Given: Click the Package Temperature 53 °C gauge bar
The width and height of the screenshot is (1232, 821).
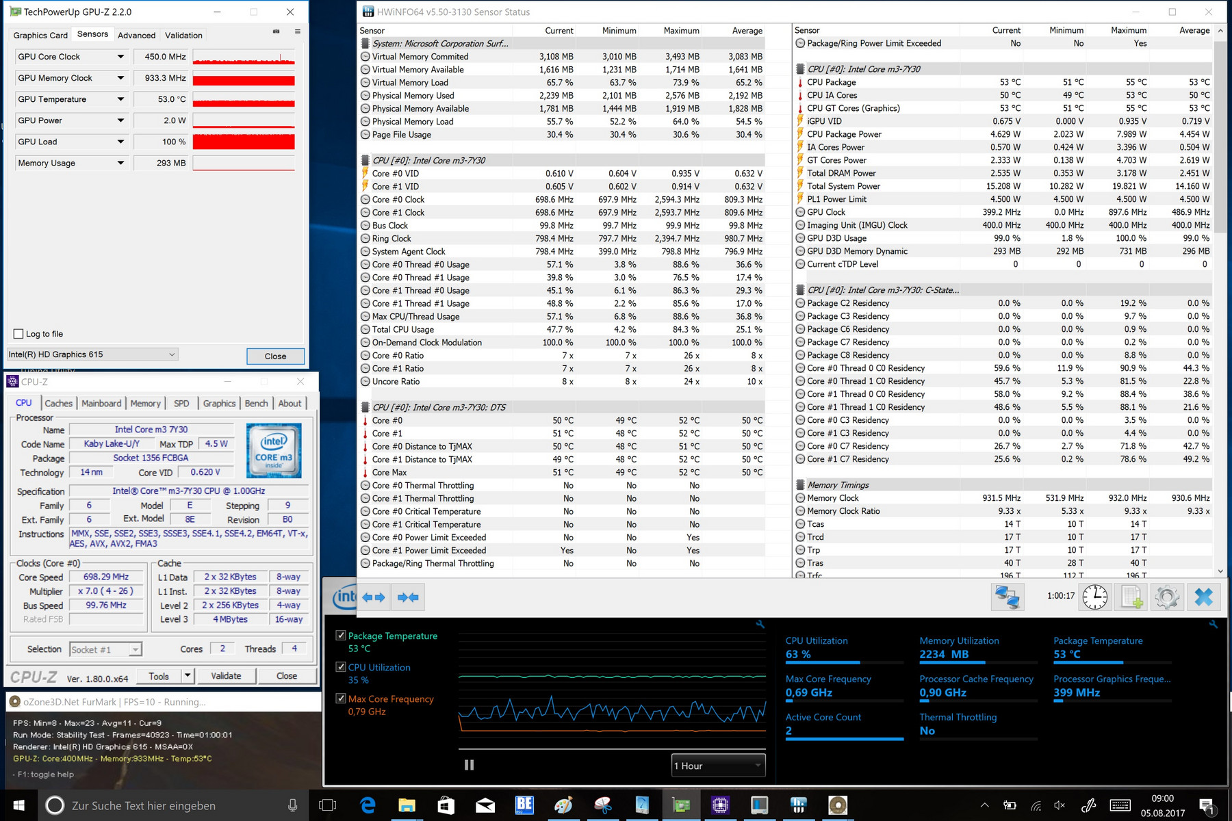Looking at the screenshot, I should 1112,662.
